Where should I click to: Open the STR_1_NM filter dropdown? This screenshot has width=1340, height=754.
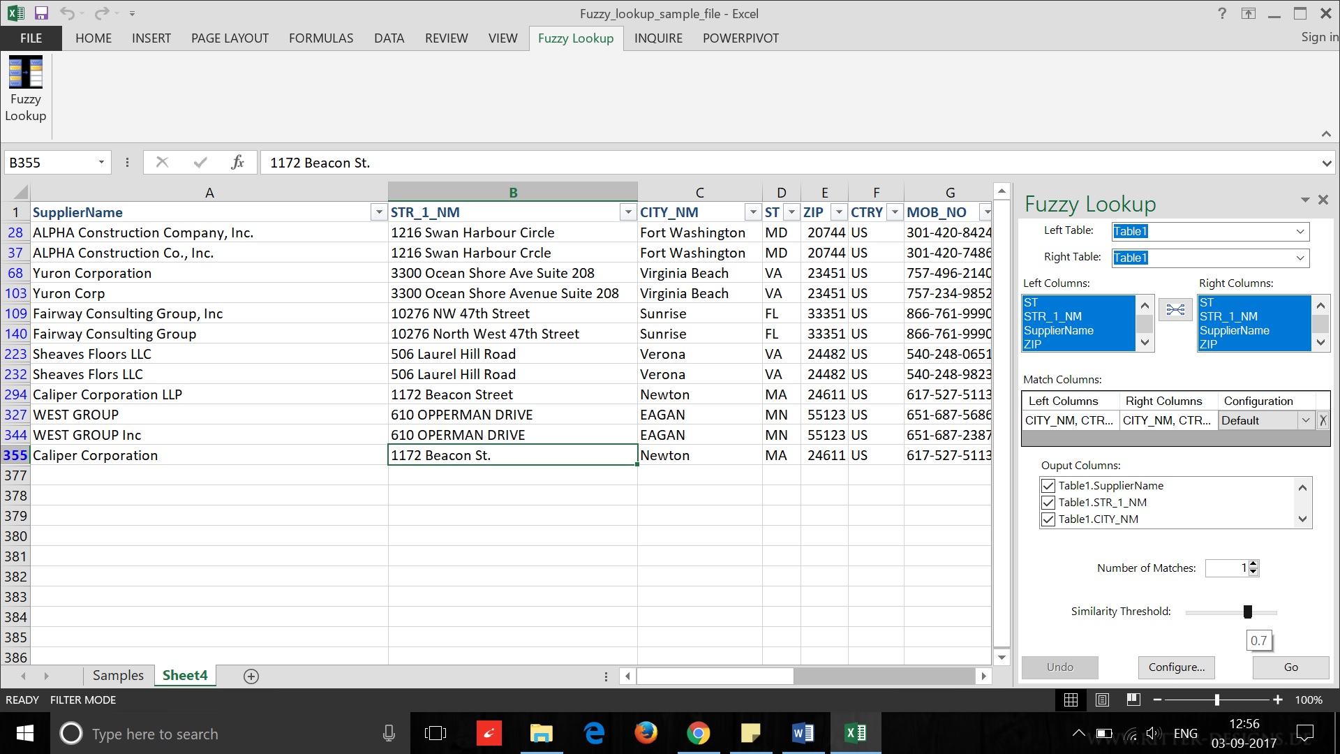point(628,212)
